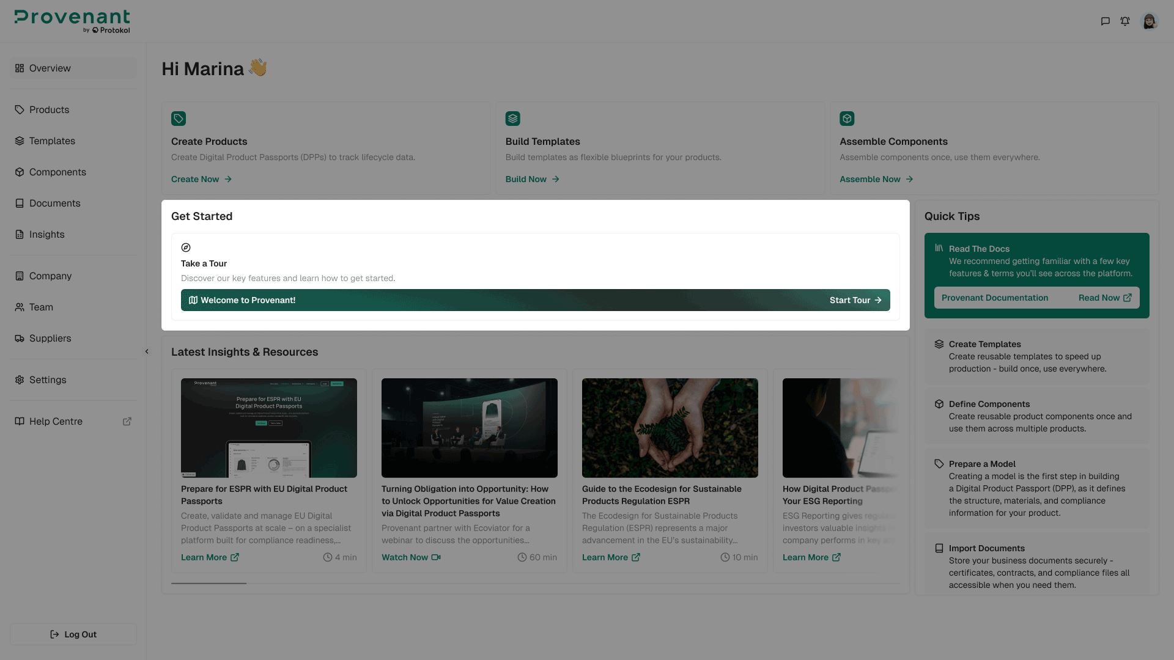Click the Define Components quick tip
The height and width of the screenshot is (660, 1174).
click(1037, 416)
